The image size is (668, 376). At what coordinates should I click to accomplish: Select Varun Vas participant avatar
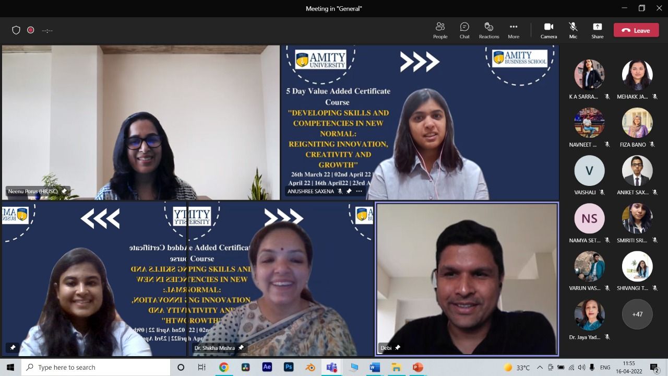589,266
